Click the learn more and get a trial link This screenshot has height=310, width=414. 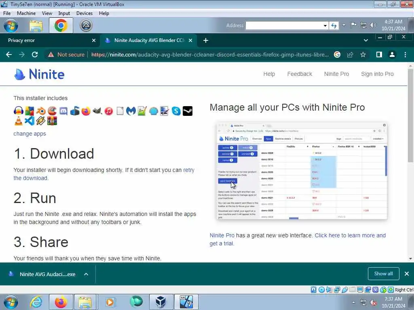pos(298,239)
